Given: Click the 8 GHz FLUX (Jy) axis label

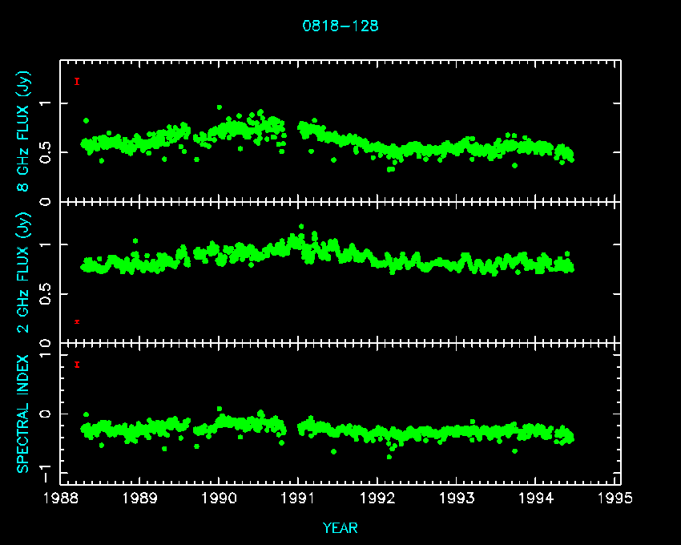Looking at the screenshot, I should click(24, 130).
